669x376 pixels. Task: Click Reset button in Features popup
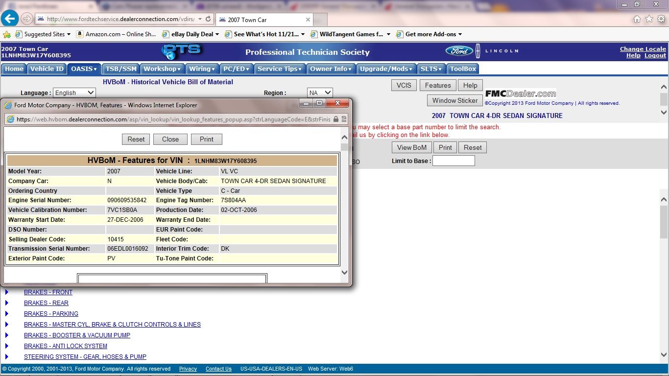136,139
